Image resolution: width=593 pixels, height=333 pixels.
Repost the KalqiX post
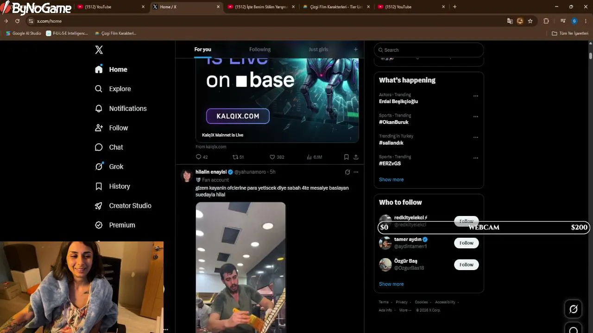238,157
